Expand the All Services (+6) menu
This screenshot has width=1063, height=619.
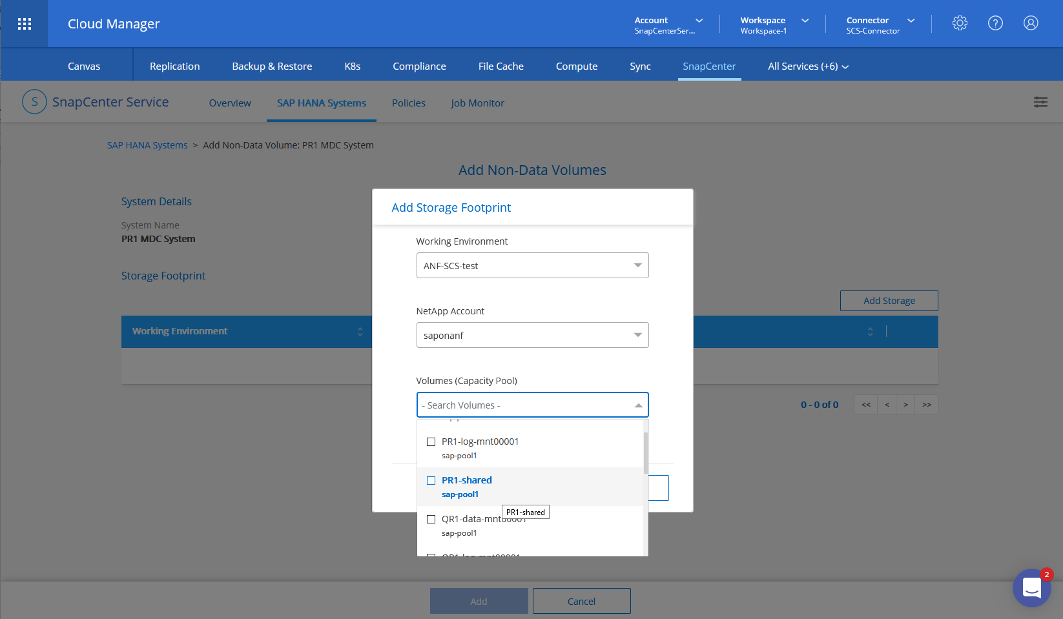coord(808,66)
